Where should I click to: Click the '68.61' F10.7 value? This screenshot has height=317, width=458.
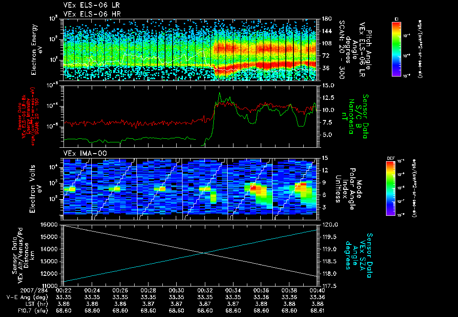317,311
